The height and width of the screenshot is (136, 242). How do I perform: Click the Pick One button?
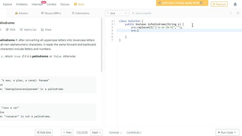pos(44,133)
